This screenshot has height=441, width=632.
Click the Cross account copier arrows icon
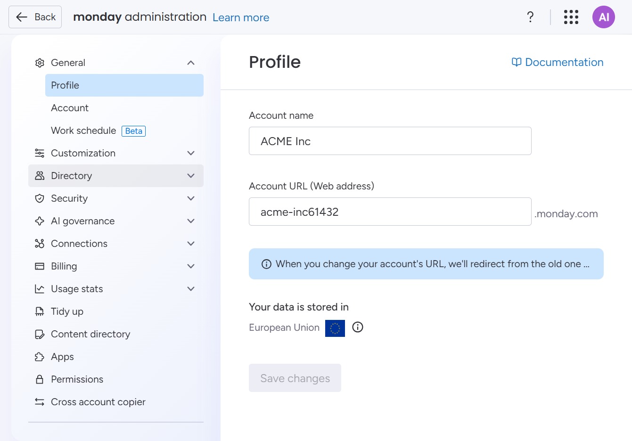click(40, 402)
